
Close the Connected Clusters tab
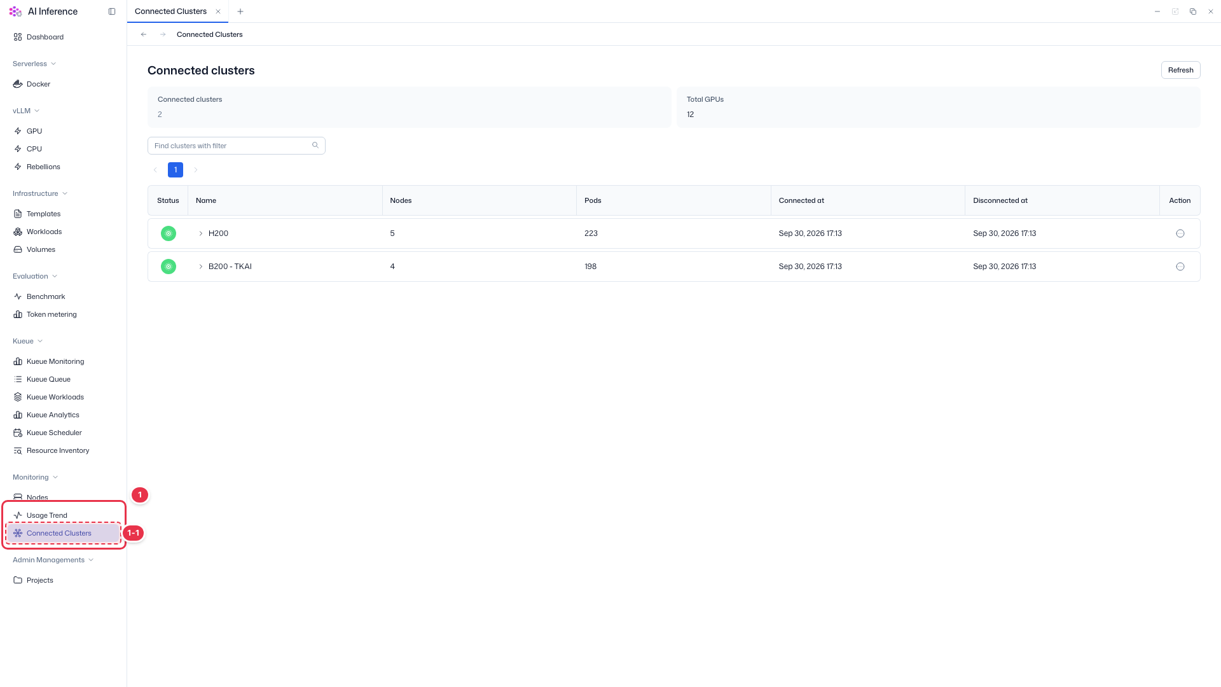coord(218,11)
